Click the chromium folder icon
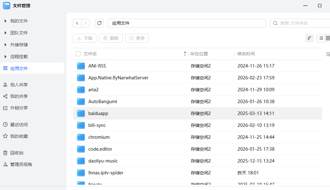The height and width of the screenshot is (190, 330). (81, 137)
